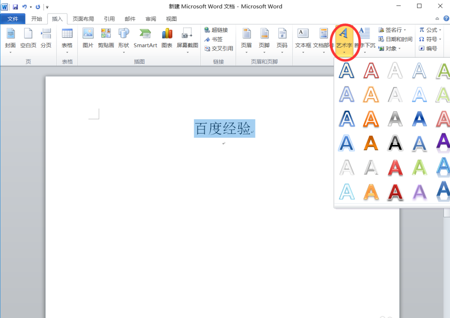Screen dimensions: 450x318
Task: Open the clip art (剪贴画) pane
Action: pos(106,38)
